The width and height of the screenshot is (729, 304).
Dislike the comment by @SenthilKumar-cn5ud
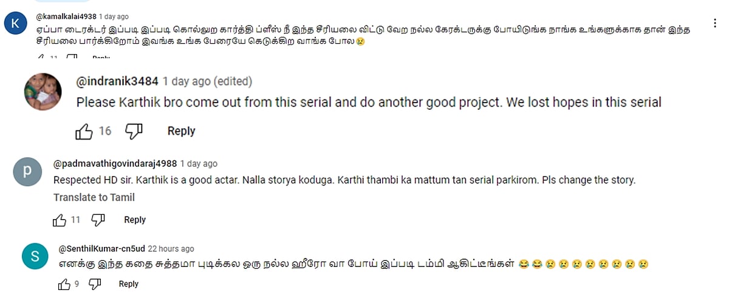(95, 284)
